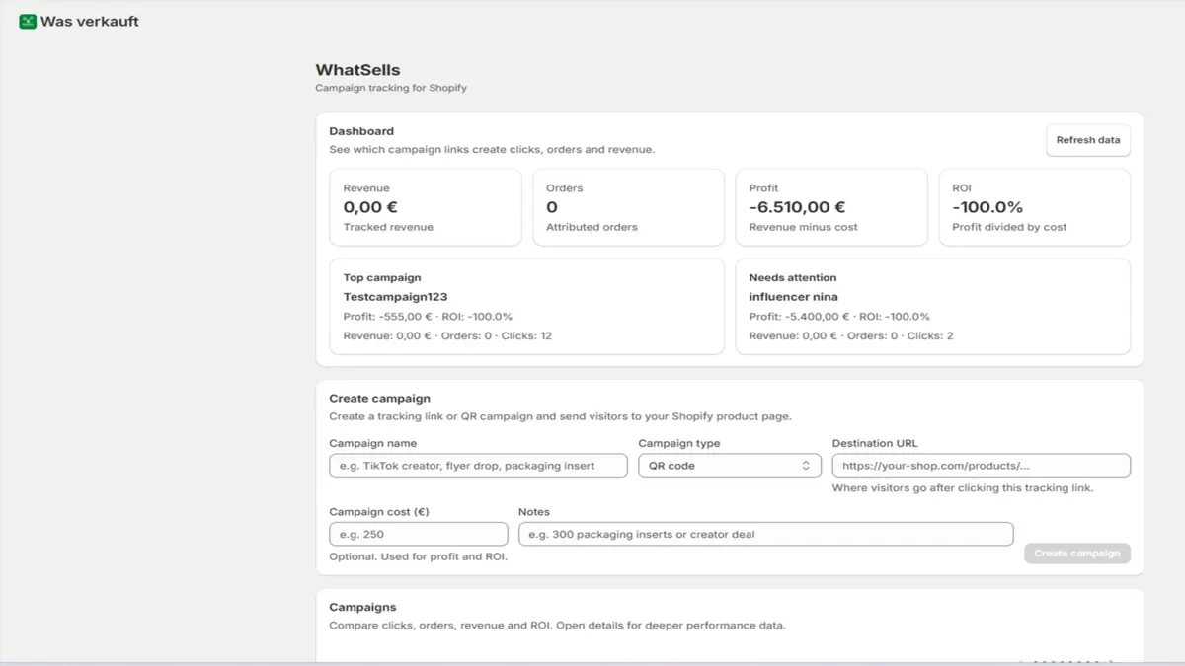This screenshot has height=666, width=1185.
Task: Click the ROI -100.0% value
Action: (x=987, y=207)
